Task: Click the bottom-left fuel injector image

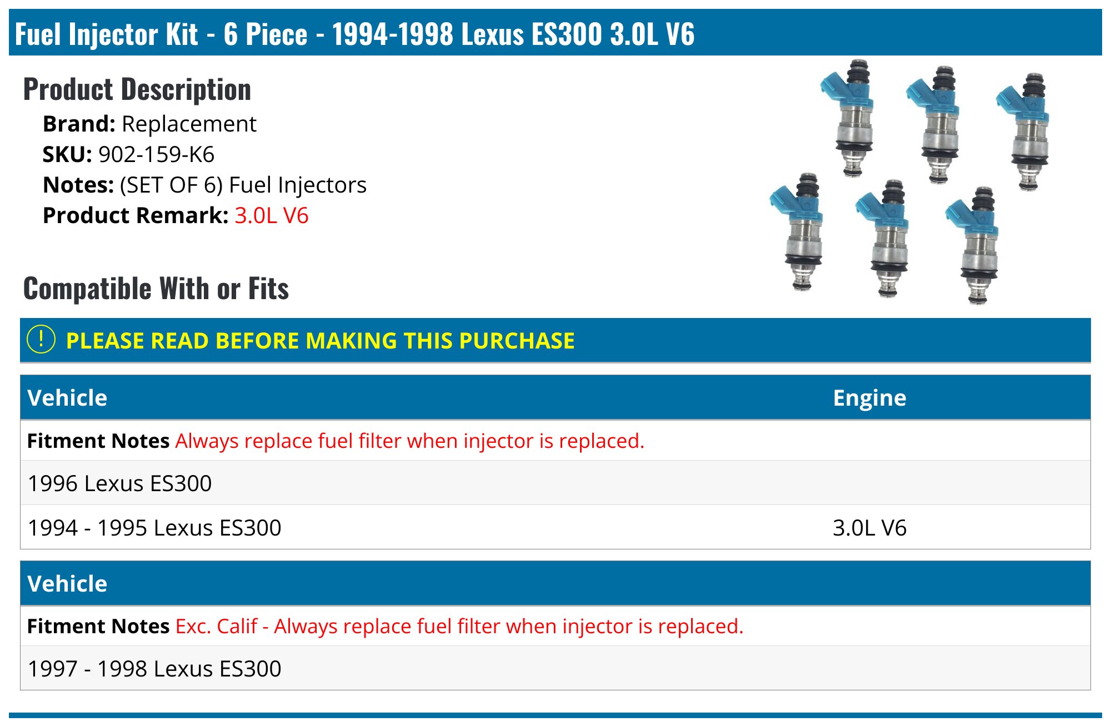Action: point(800,231)
